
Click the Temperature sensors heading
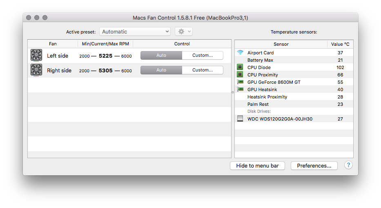(294, 32)
